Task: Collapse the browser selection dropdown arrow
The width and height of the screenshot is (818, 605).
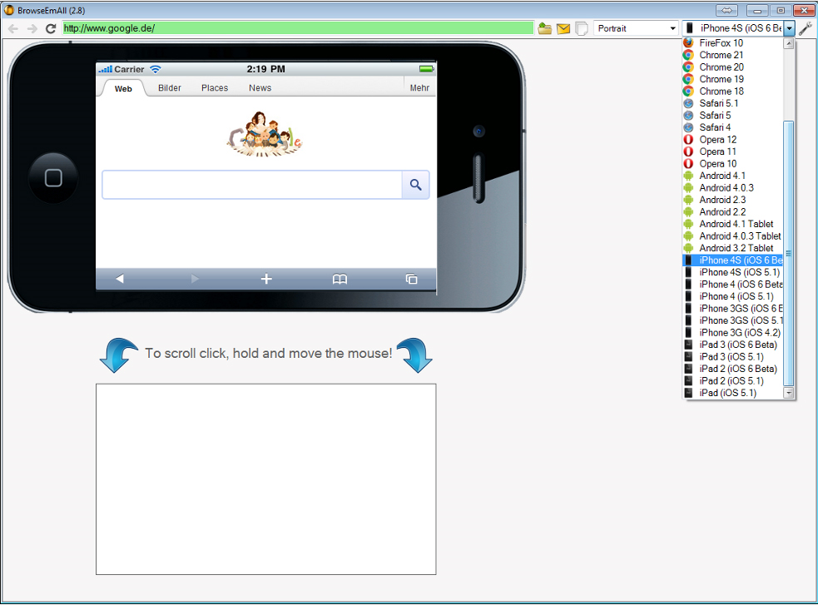Action: point(789,28)
